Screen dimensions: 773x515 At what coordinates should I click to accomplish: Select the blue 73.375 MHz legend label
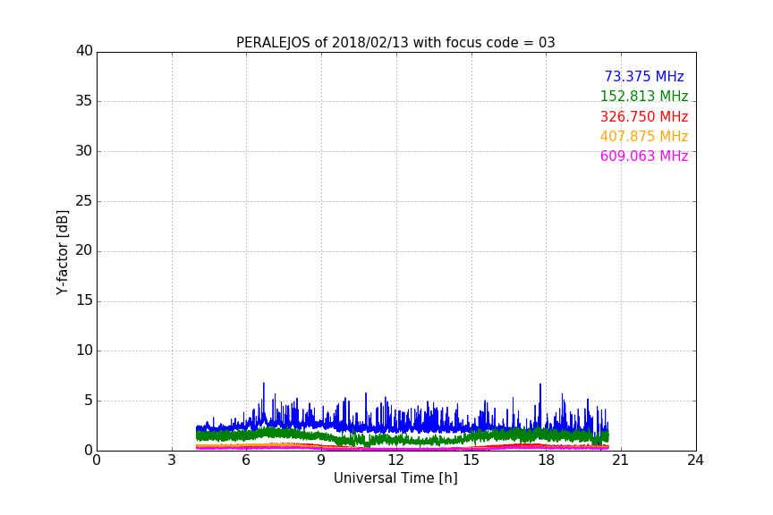coord(644,76)
